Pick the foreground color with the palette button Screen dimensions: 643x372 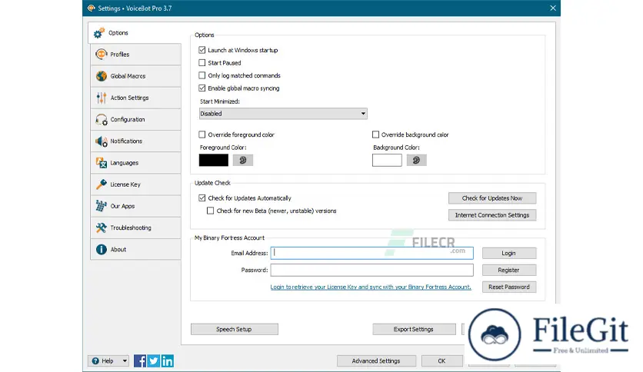click(x=243, y=160)
